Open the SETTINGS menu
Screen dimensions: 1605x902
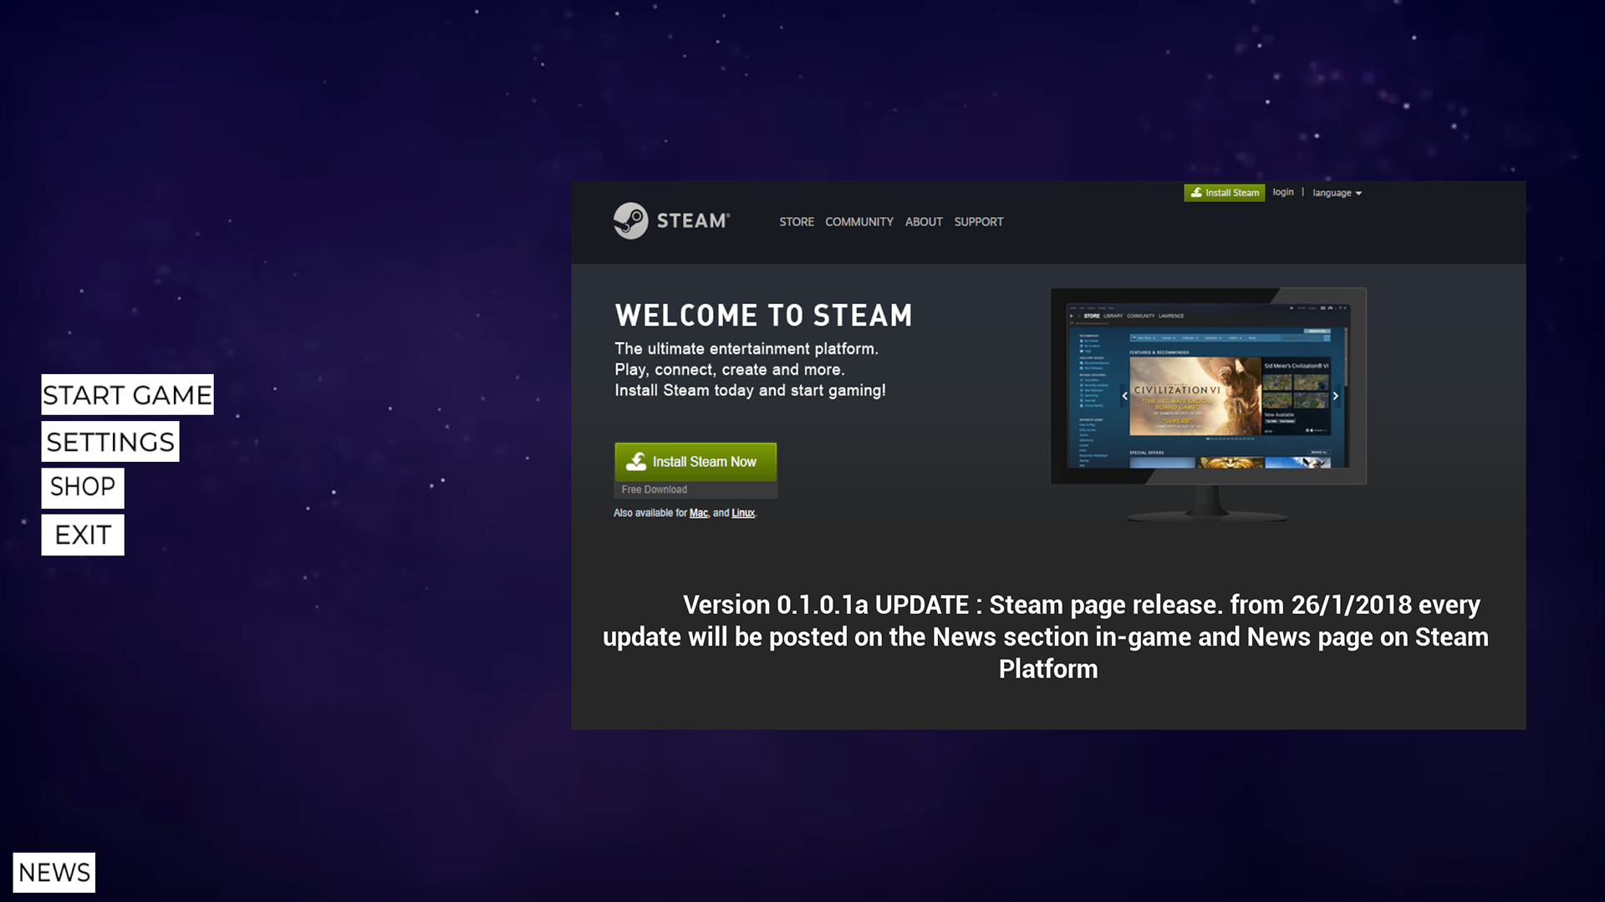[x=110, y=442]
